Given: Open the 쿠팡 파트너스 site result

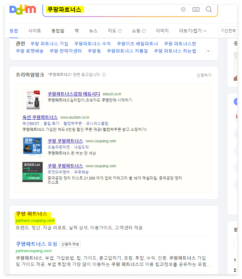Looking at the screenshot, I should point(31,214).
